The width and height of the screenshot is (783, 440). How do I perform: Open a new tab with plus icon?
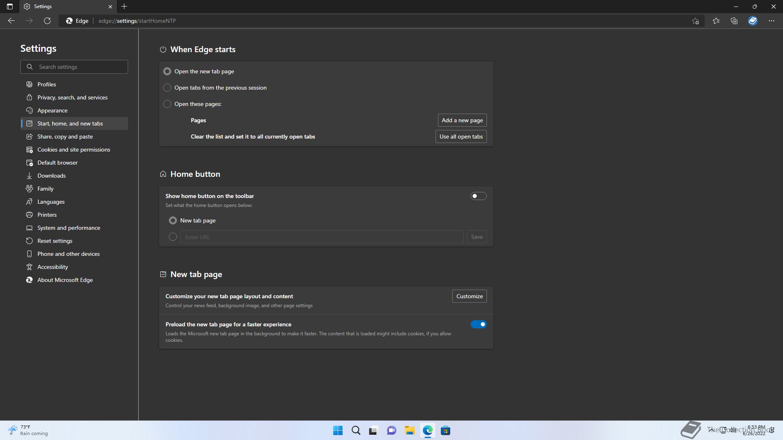coord(124,7)
